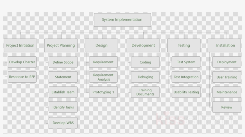Click the Training Documents box

click(x=145, y=92)
